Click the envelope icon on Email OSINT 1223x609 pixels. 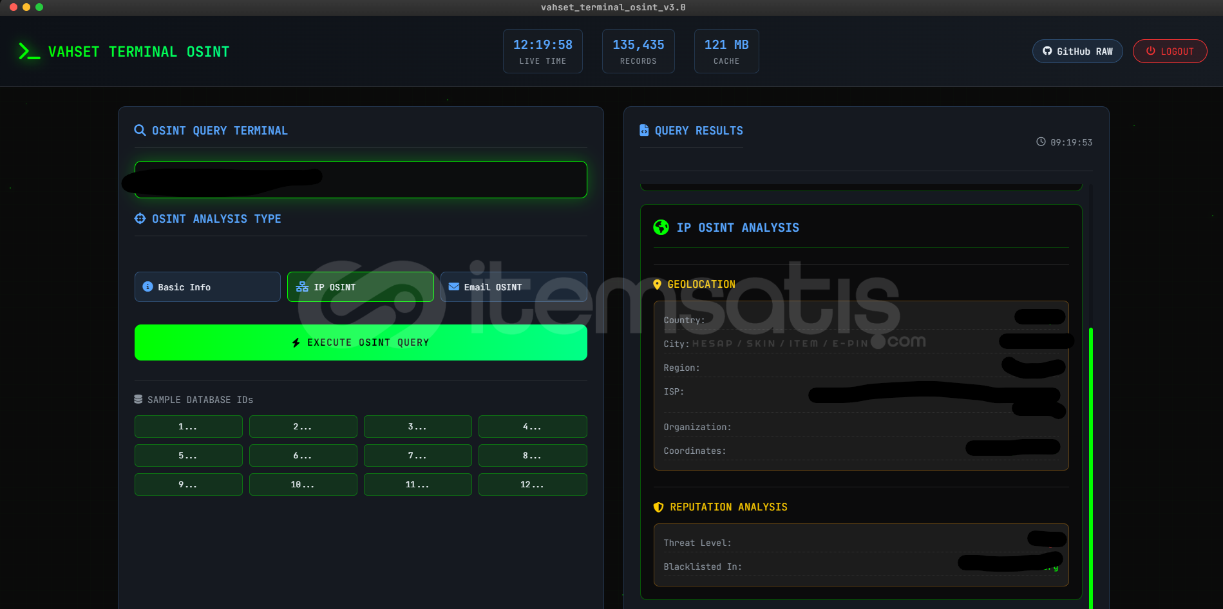[x=454, y=286]
